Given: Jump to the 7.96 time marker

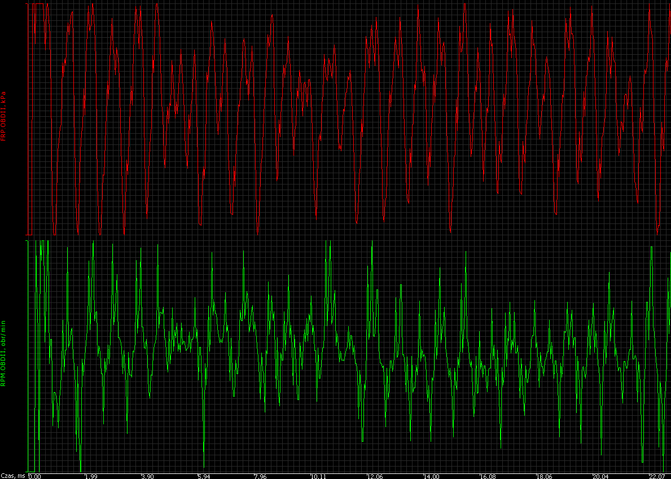Looking at the screenshot, I should [261, 476].
